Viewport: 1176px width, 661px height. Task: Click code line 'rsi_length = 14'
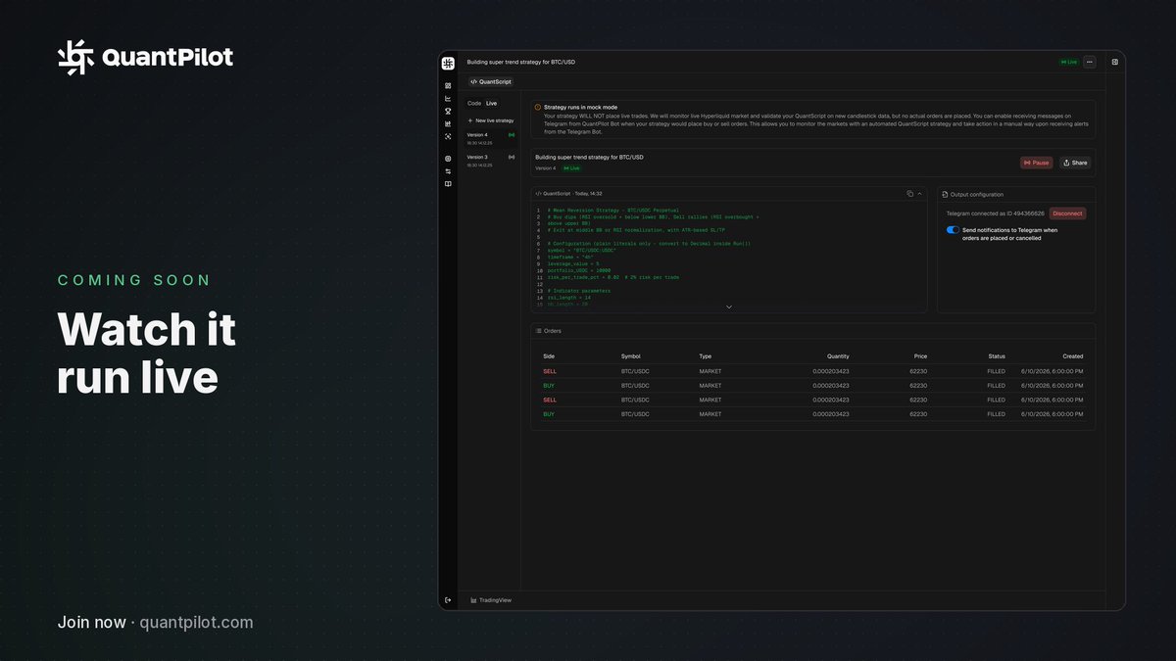click(569, 298)
